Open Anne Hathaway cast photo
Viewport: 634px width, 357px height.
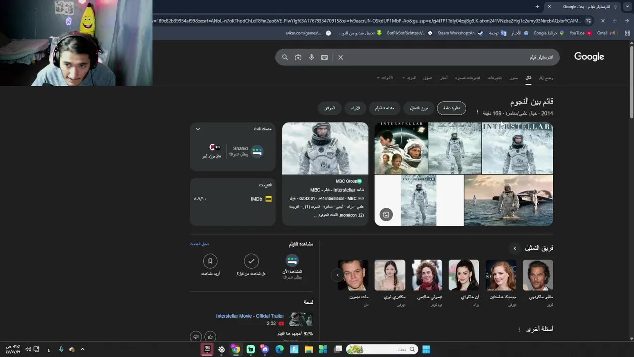[464, 275]
